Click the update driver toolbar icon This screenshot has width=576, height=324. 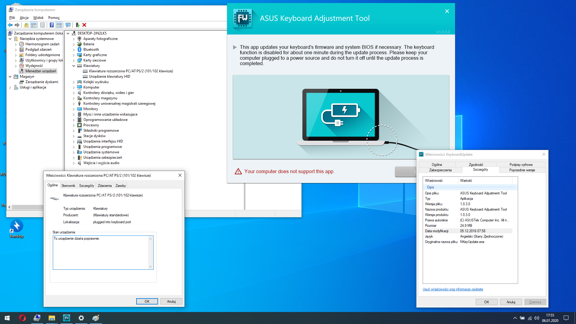78,25
